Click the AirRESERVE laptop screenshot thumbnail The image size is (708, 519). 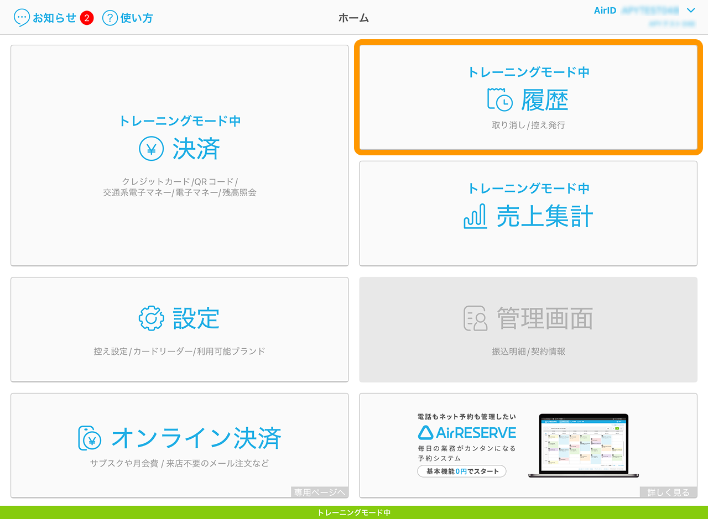[578, 445]
